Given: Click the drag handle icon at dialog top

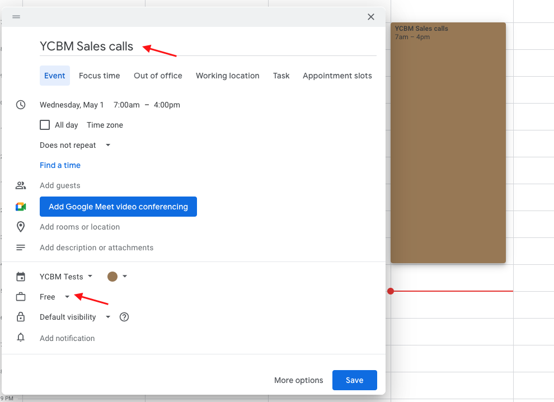Looking at the screenshot, I should (x=16, y=17).
